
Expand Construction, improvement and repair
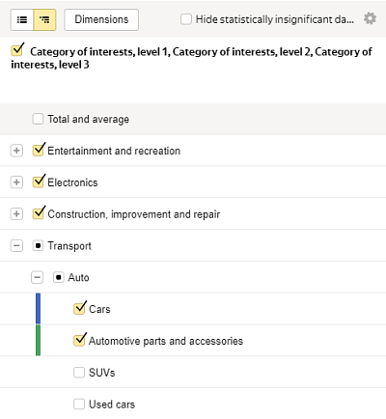[16, 213]
